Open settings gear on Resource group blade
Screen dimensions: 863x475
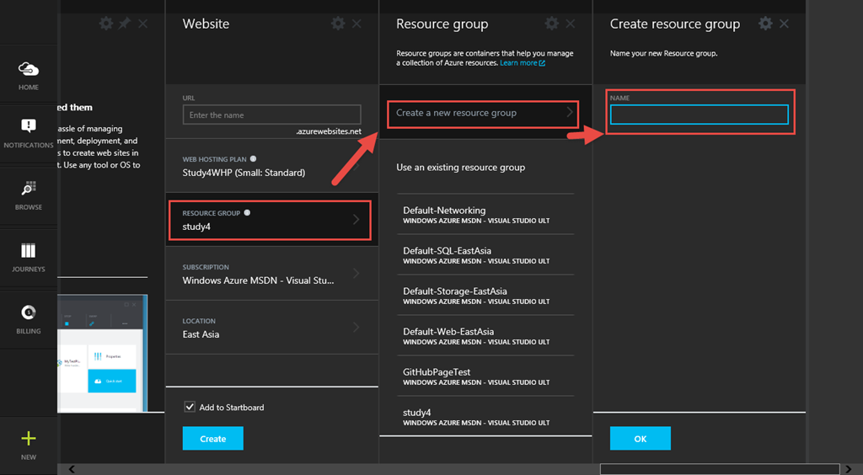click(x=551, y=24)
